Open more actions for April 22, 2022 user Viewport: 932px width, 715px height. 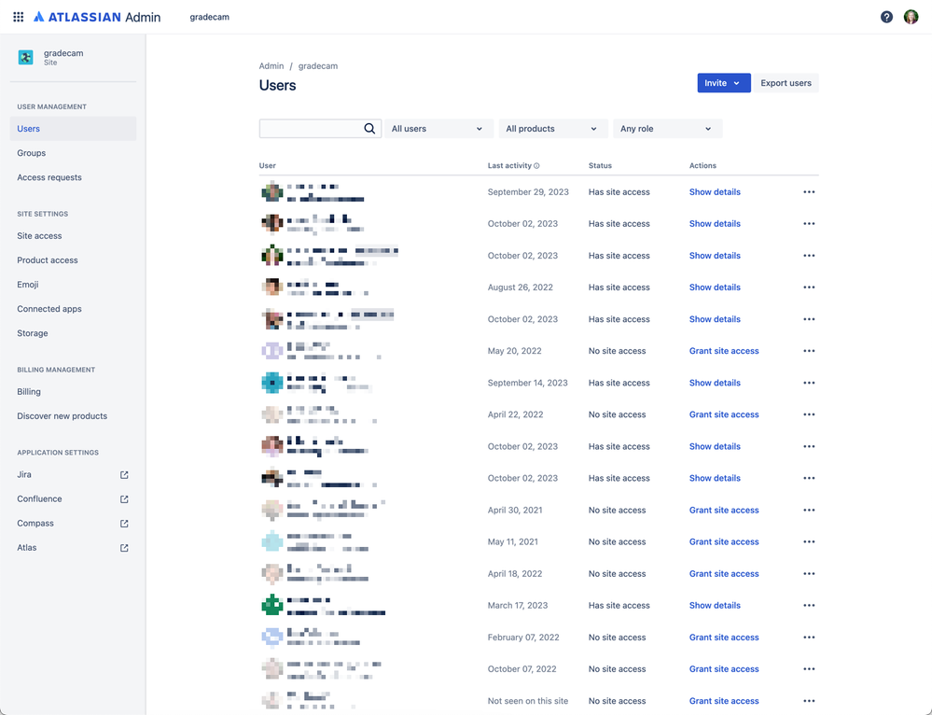(x=809, y=414)
